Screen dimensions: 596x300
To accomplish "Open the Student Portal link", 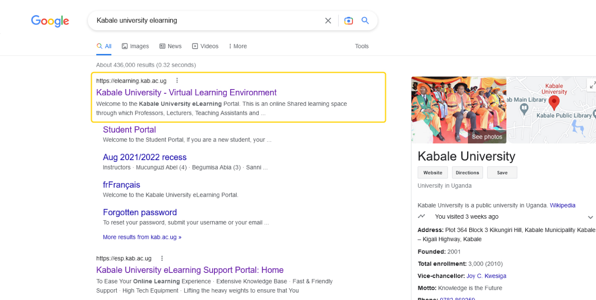I will pyautogui.click(x=129, y=130).
